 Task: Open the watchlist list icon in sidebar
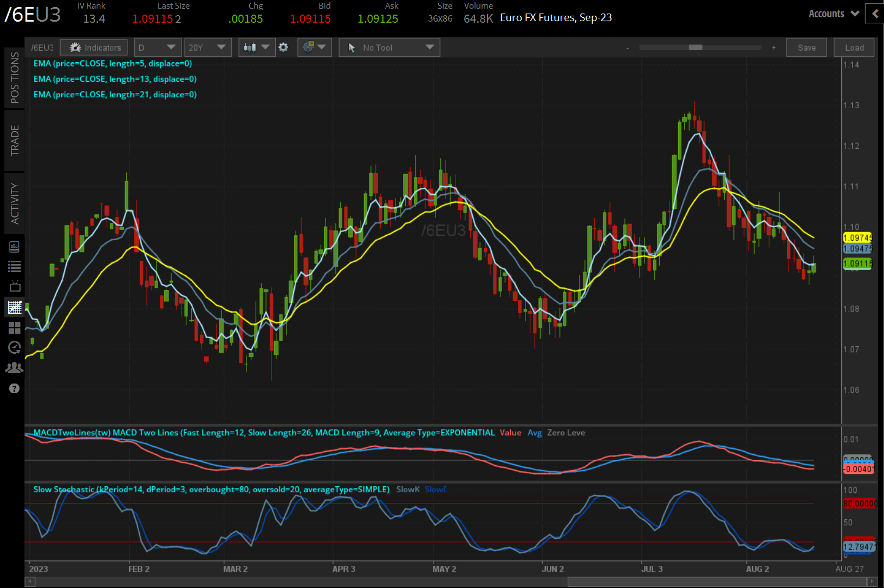pyautogui.click(x=15, y=266)
